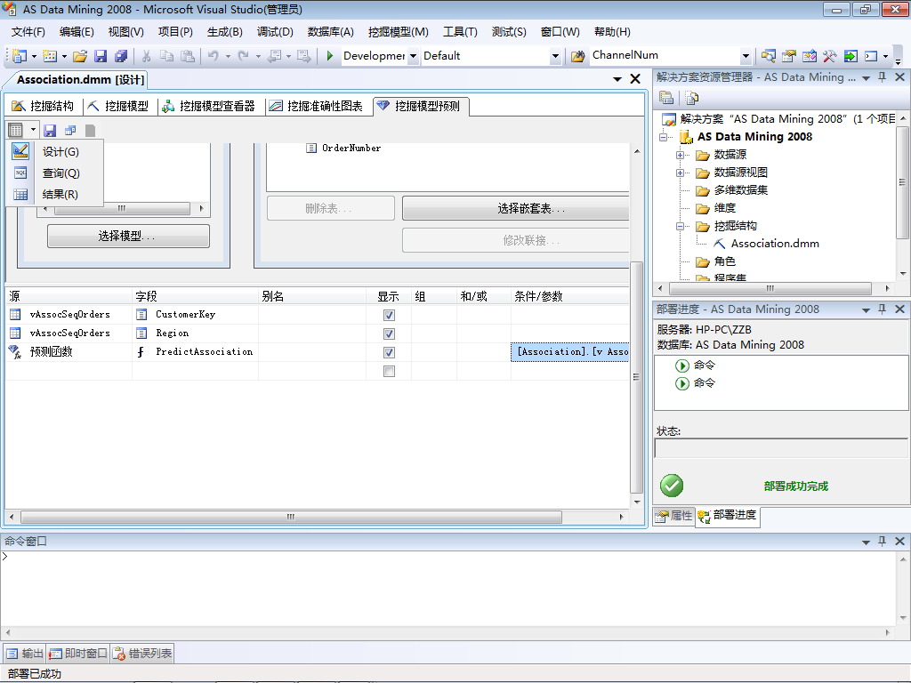This screenshot has width=911, height=683.
Task: Click the Add New Item toolbar icon
Action: coord(50,56)
